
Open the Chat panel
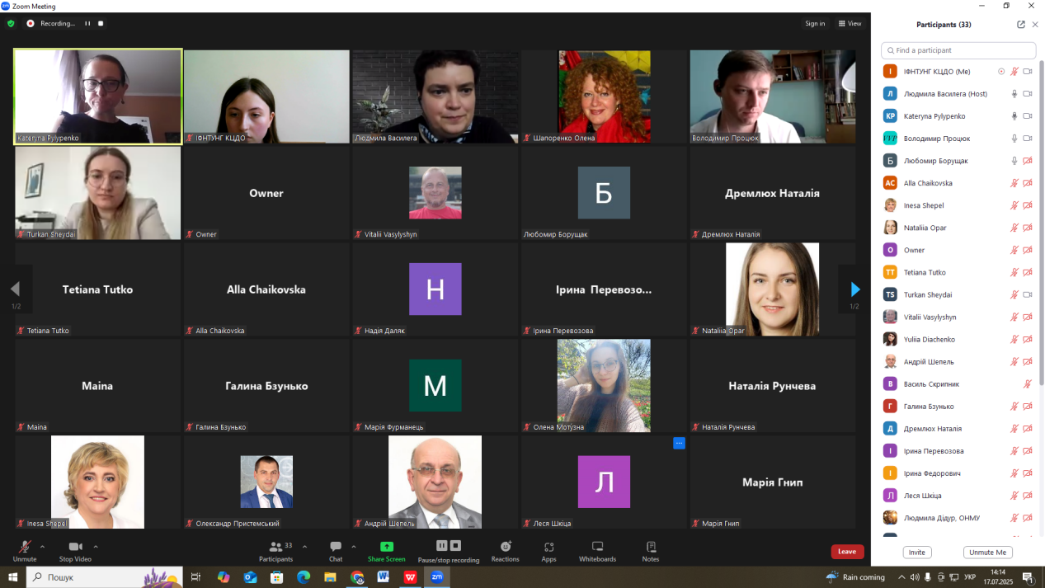point(336,547)
